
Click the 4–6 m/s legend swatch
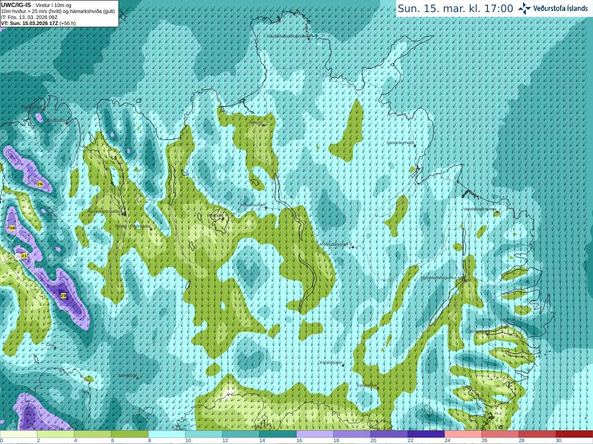click(93, 434)
